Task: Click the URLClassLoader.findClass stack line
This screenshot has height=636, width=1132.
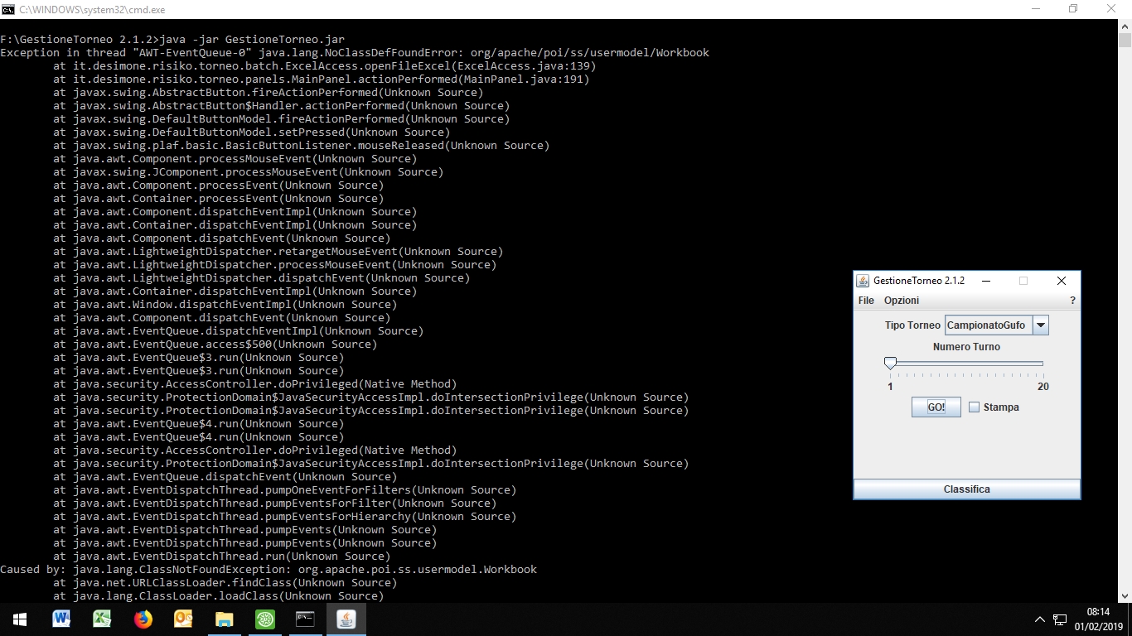Action: pyautogui.click(x=225, y=582)
